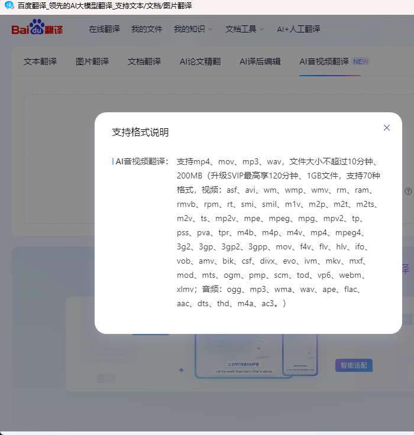Expand the 我的知识 dropdown
Screen dimensions: 414x435
(x=193, y=29)
